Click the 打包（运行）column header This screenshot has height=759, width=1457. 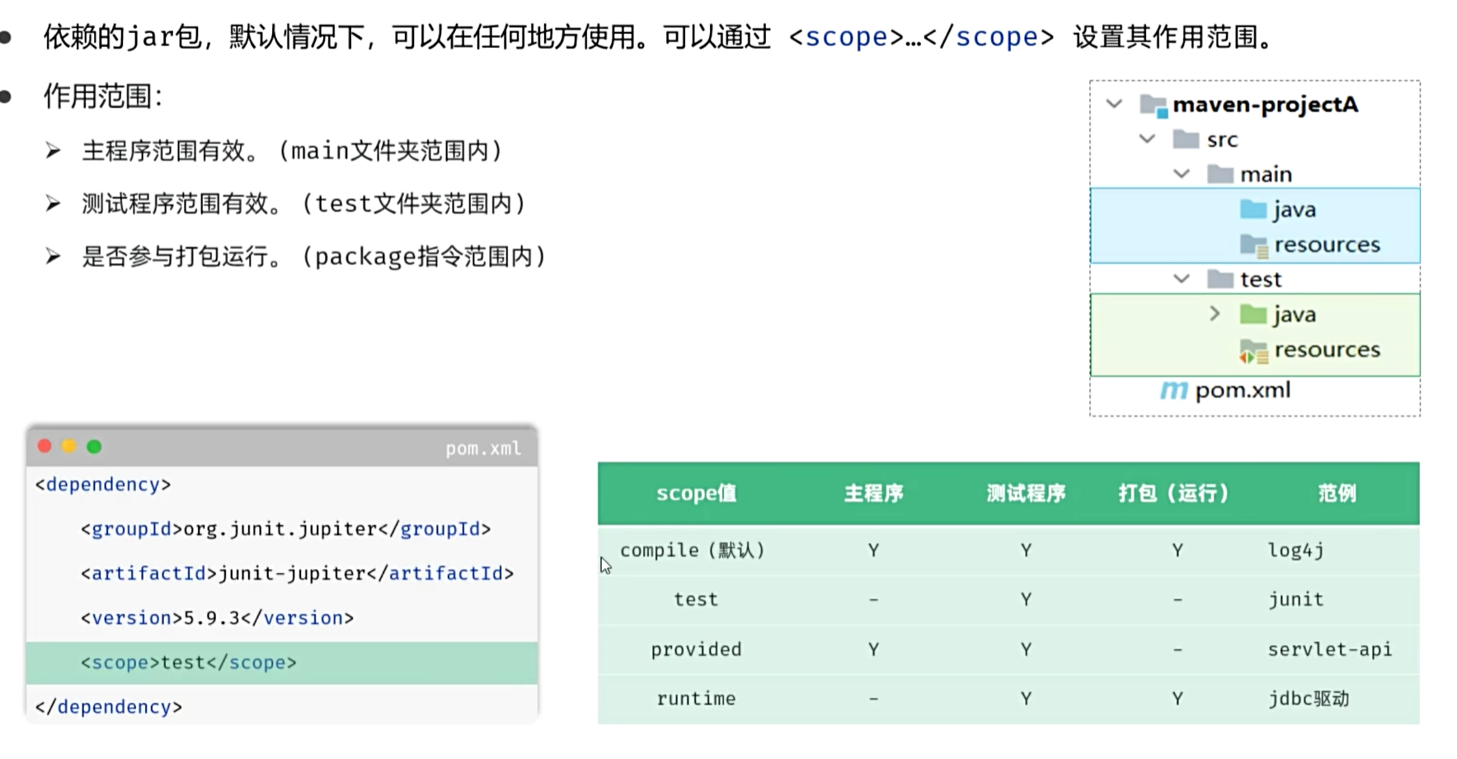(x=1174, y=494)
